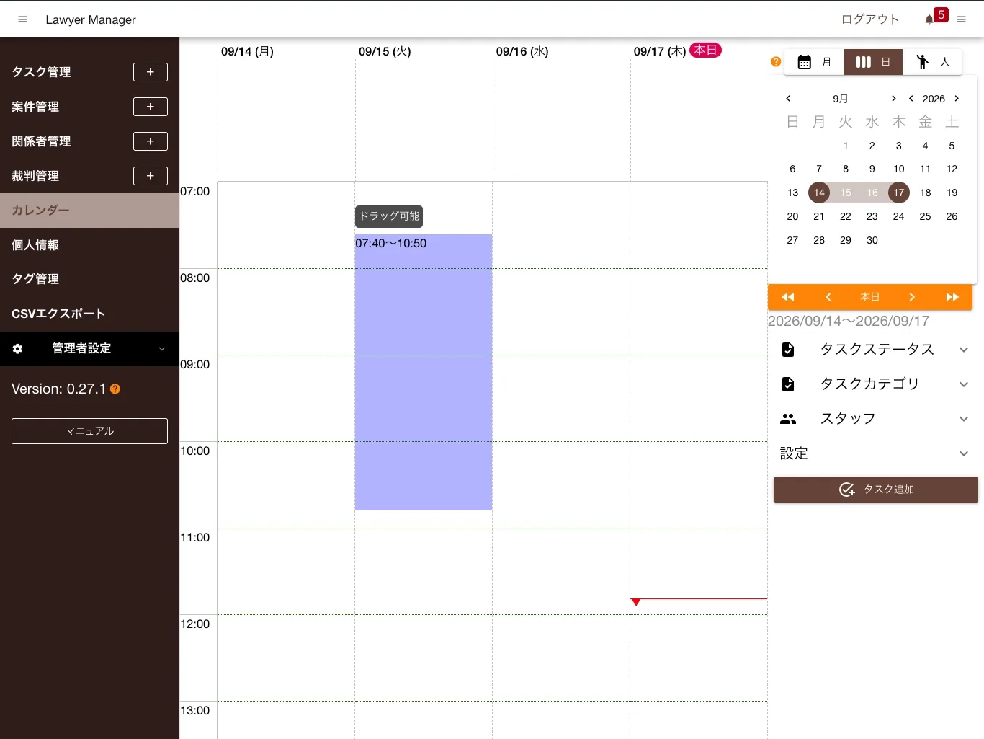Open the hamburger menu beside Lawyer Manager
The height and width of the screenshot is (739, 984).
pyautogui.click(x=23, y=19)
